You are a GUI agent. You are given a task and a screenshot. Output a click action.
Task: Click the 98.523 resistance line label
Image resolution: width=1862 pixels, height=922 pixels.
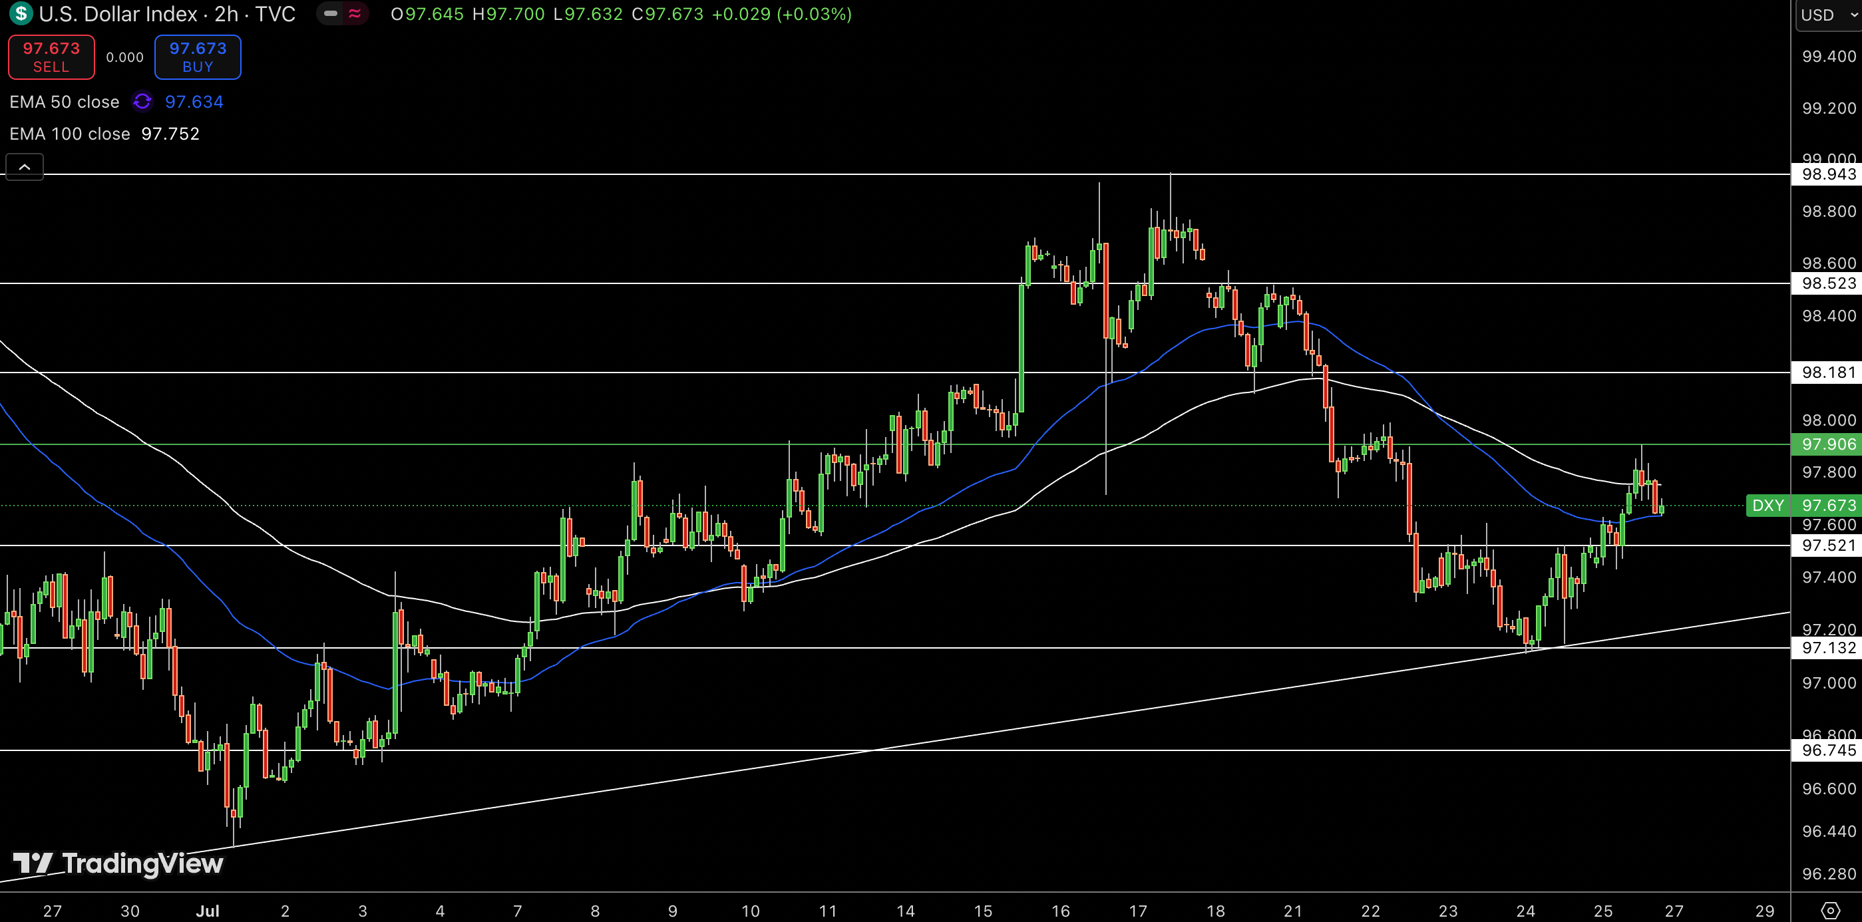click(1827, 283)
